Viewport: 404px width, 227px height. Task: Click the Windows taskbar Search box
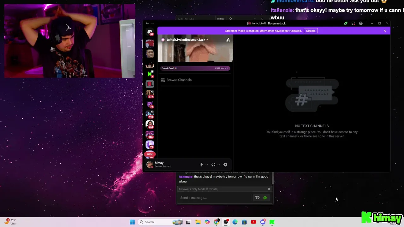coord(161,222)
